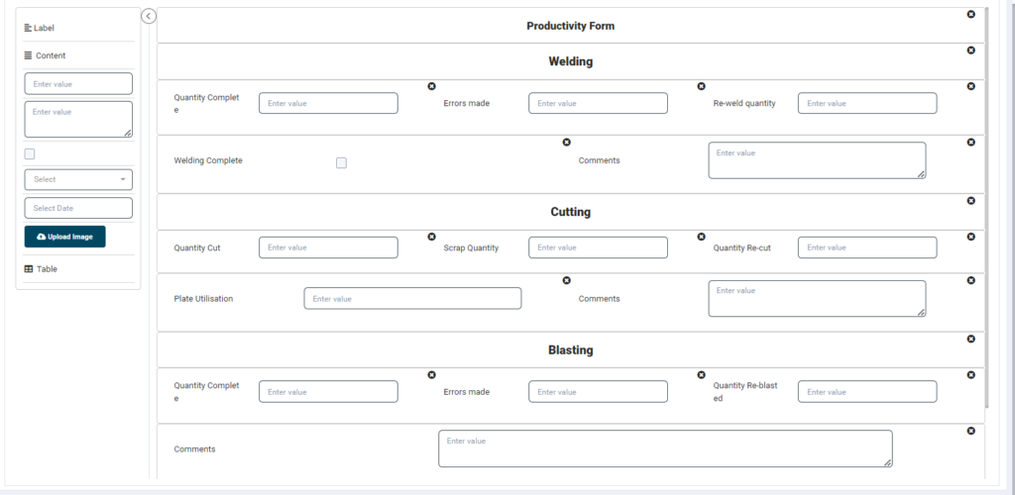Open the Select Date picker field
This screenshot has height=495, width=1015.
(x=78, y=208)
